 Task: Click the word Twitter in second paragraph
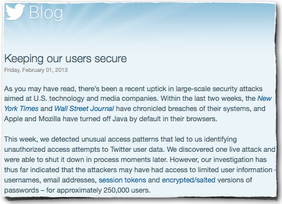point(121,150)
